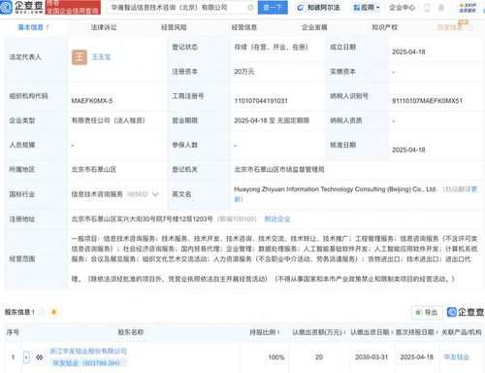This screenshot has height=373, width=485.
Task: Click the 企查查 watermark logo near 导出
Action: point(466,312)
